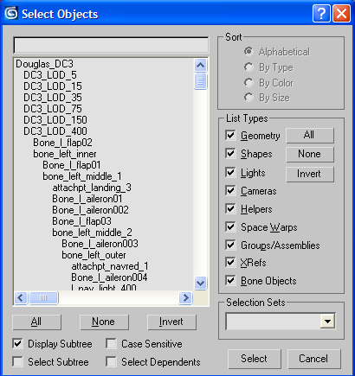Uncheck the Groups/Assemblies list type
Viewport: 355px width, 376px height.
coord(230,245)
